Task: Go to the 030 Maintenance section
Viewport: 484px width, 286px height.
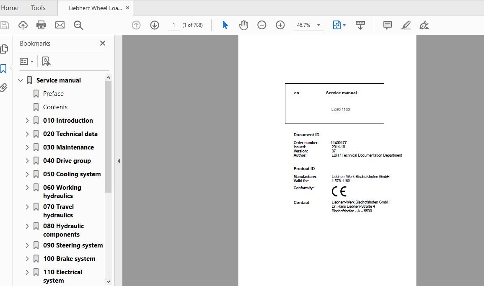Action: pos(69,147)
